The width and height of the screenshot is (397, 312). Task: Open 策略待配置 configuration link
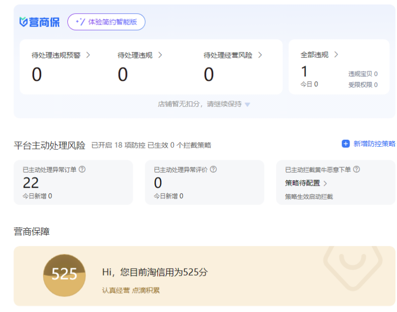[306, 183]
